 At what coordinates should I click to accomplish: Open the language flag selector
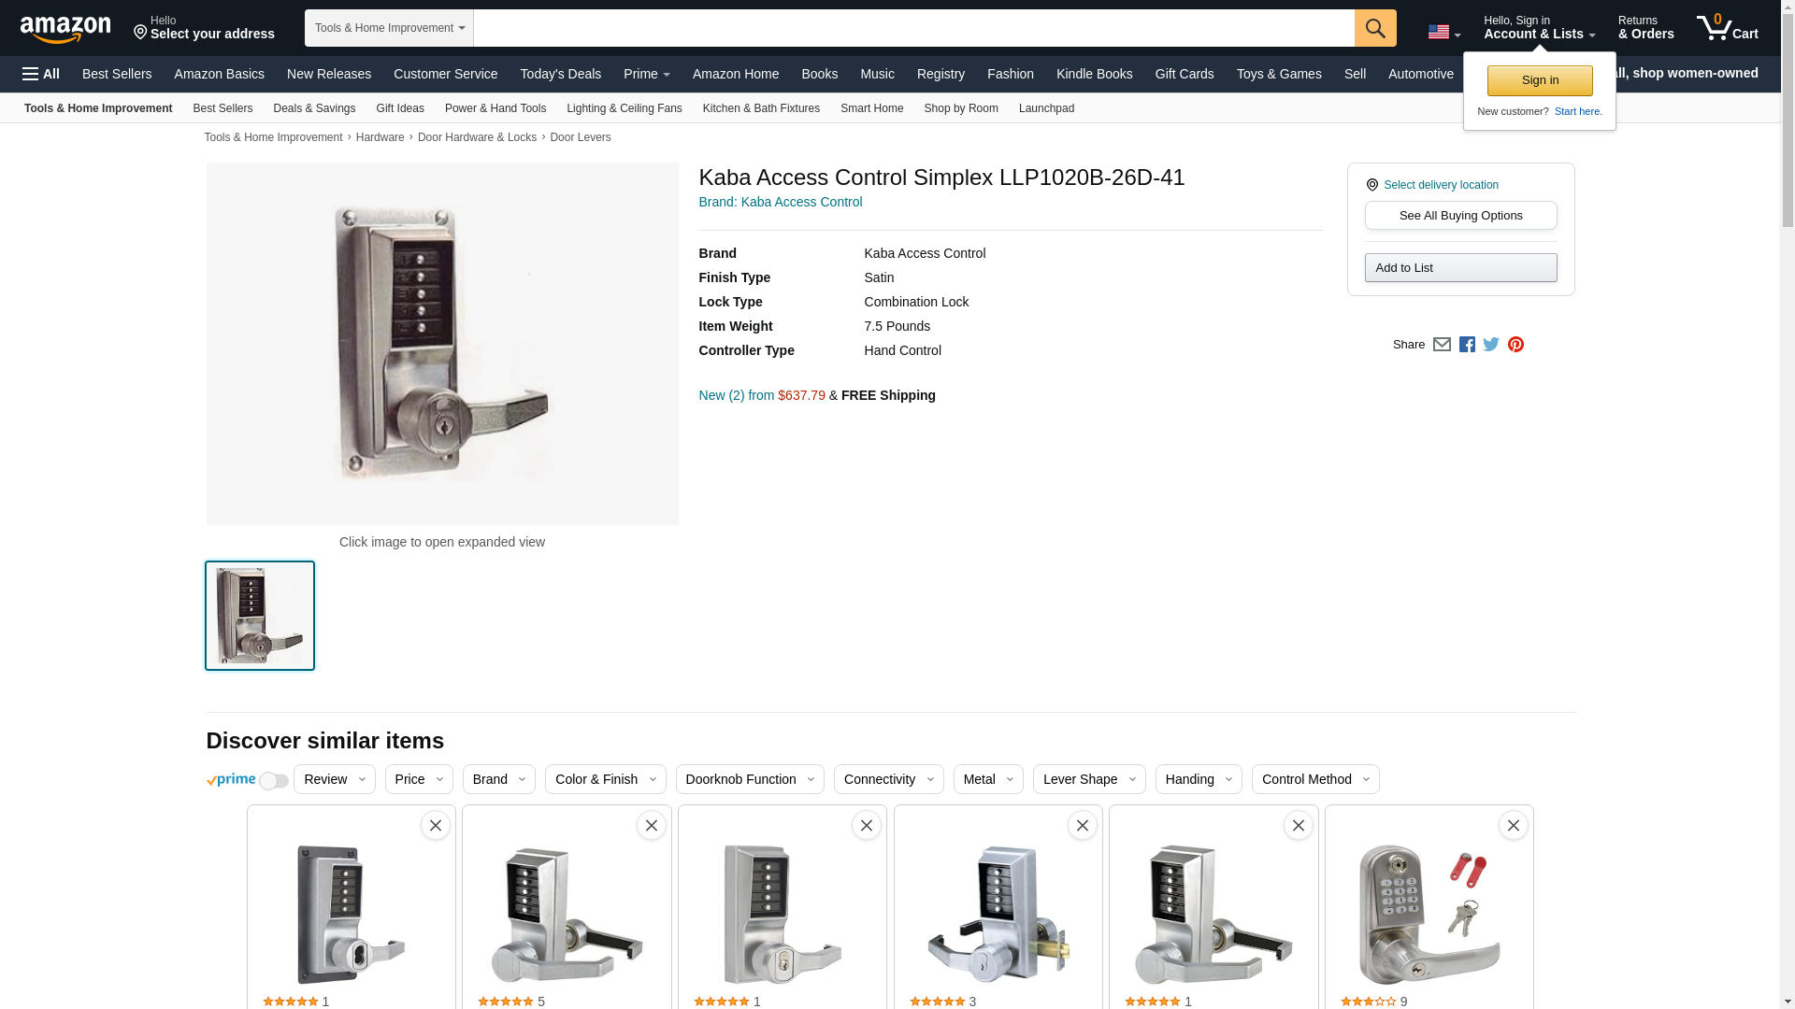point(1443,32)
